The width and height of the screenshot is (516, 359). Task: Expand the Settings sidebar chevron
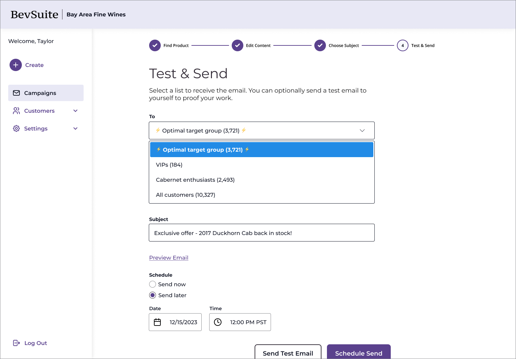(75, 128)
